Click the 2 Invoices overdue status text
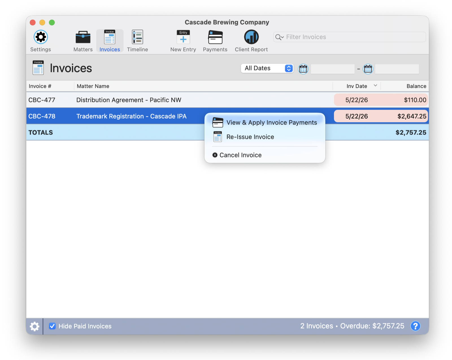The image size is (452, 360). (352, 326)
